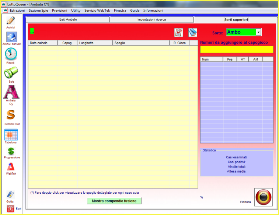Click the VT column header
279x215 pixels.
(x=243, y=60)
